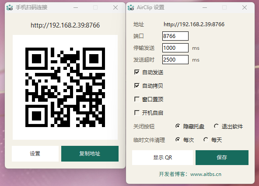Click the 停输发送 field showing 1000

coord(175,48)
